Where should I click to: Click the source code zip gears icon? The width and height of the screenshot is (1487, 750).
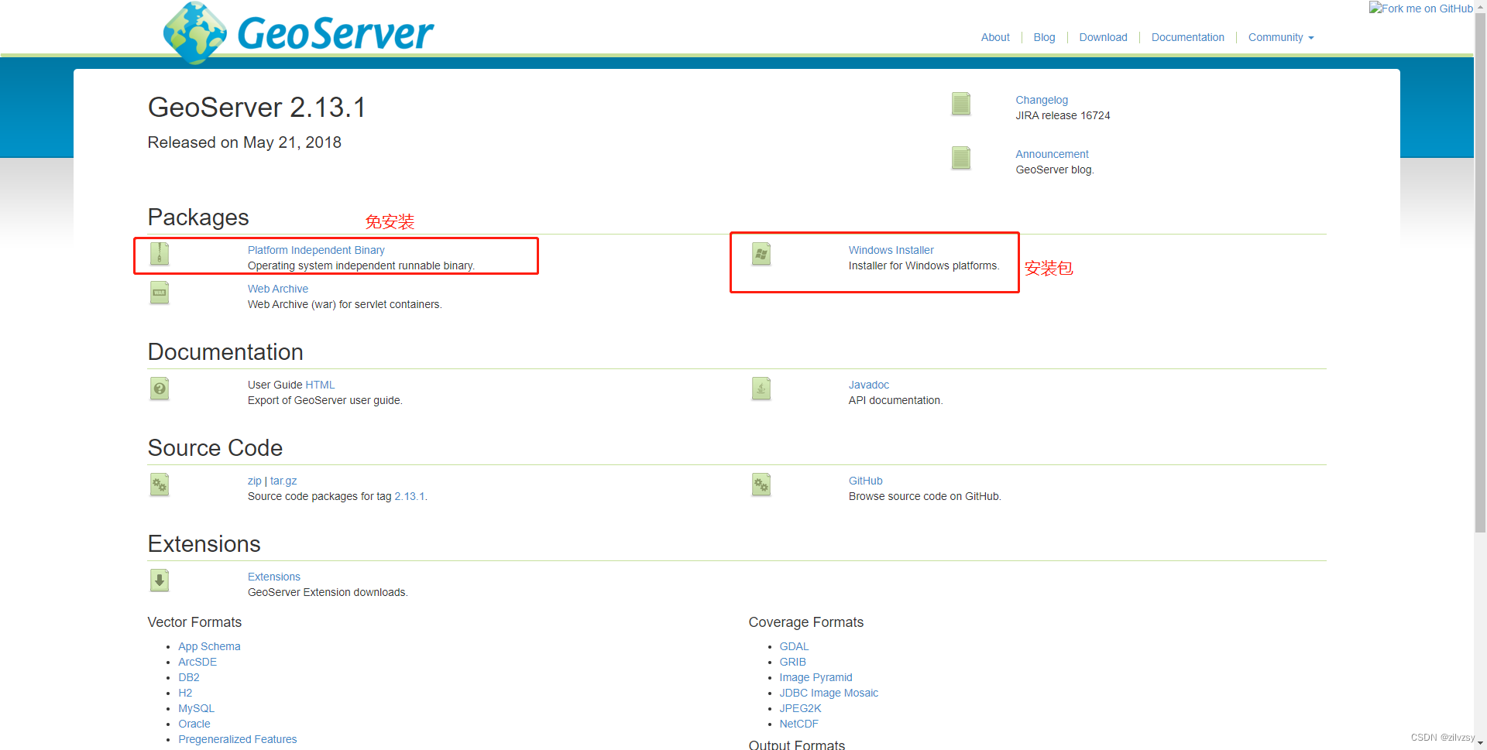click(x=160, y=485)
